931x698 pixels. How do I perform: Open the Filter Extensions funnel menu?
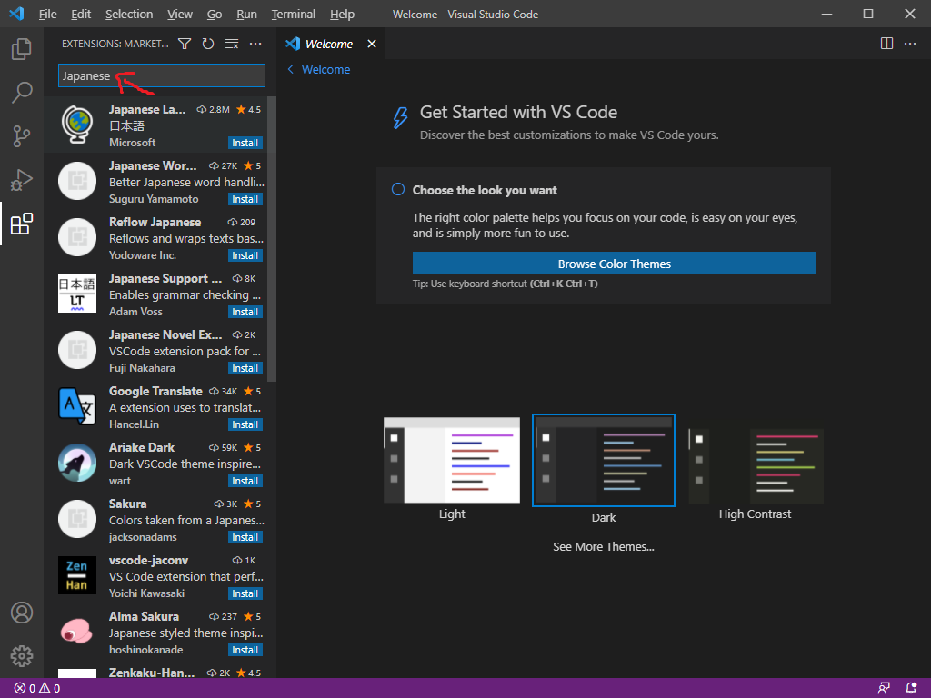point(185,43)
